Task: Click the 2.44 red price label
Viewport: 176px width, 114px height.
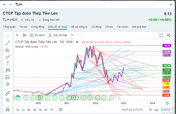Action: point(166,95)
